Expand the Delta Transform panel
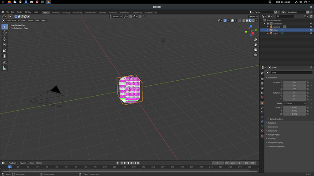Viewport: 314px width, 176px height. click(276, 119)
